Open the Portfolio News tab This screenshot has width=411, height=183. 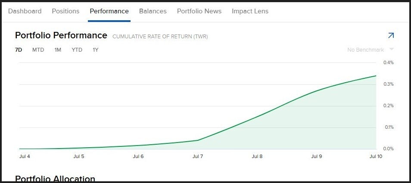click(x=199, y=11)
